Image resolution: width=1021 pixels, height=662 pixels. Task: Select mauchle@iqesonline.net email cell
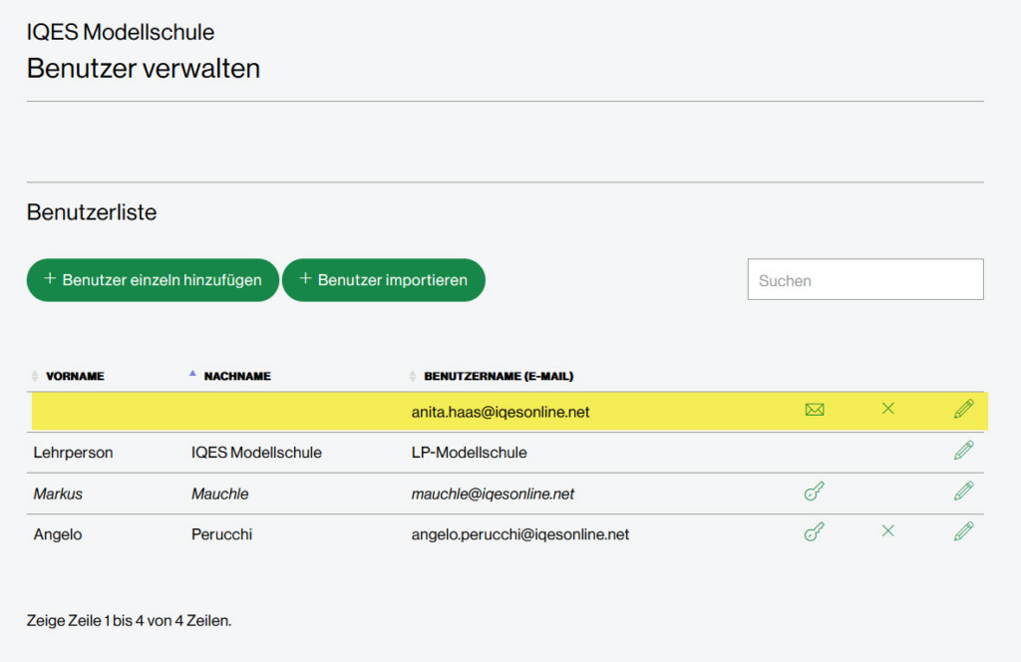493,495
